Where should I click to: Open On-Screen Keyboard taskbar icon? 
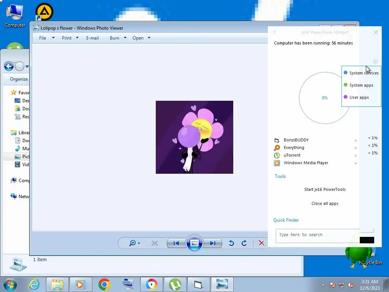point(128,284)
